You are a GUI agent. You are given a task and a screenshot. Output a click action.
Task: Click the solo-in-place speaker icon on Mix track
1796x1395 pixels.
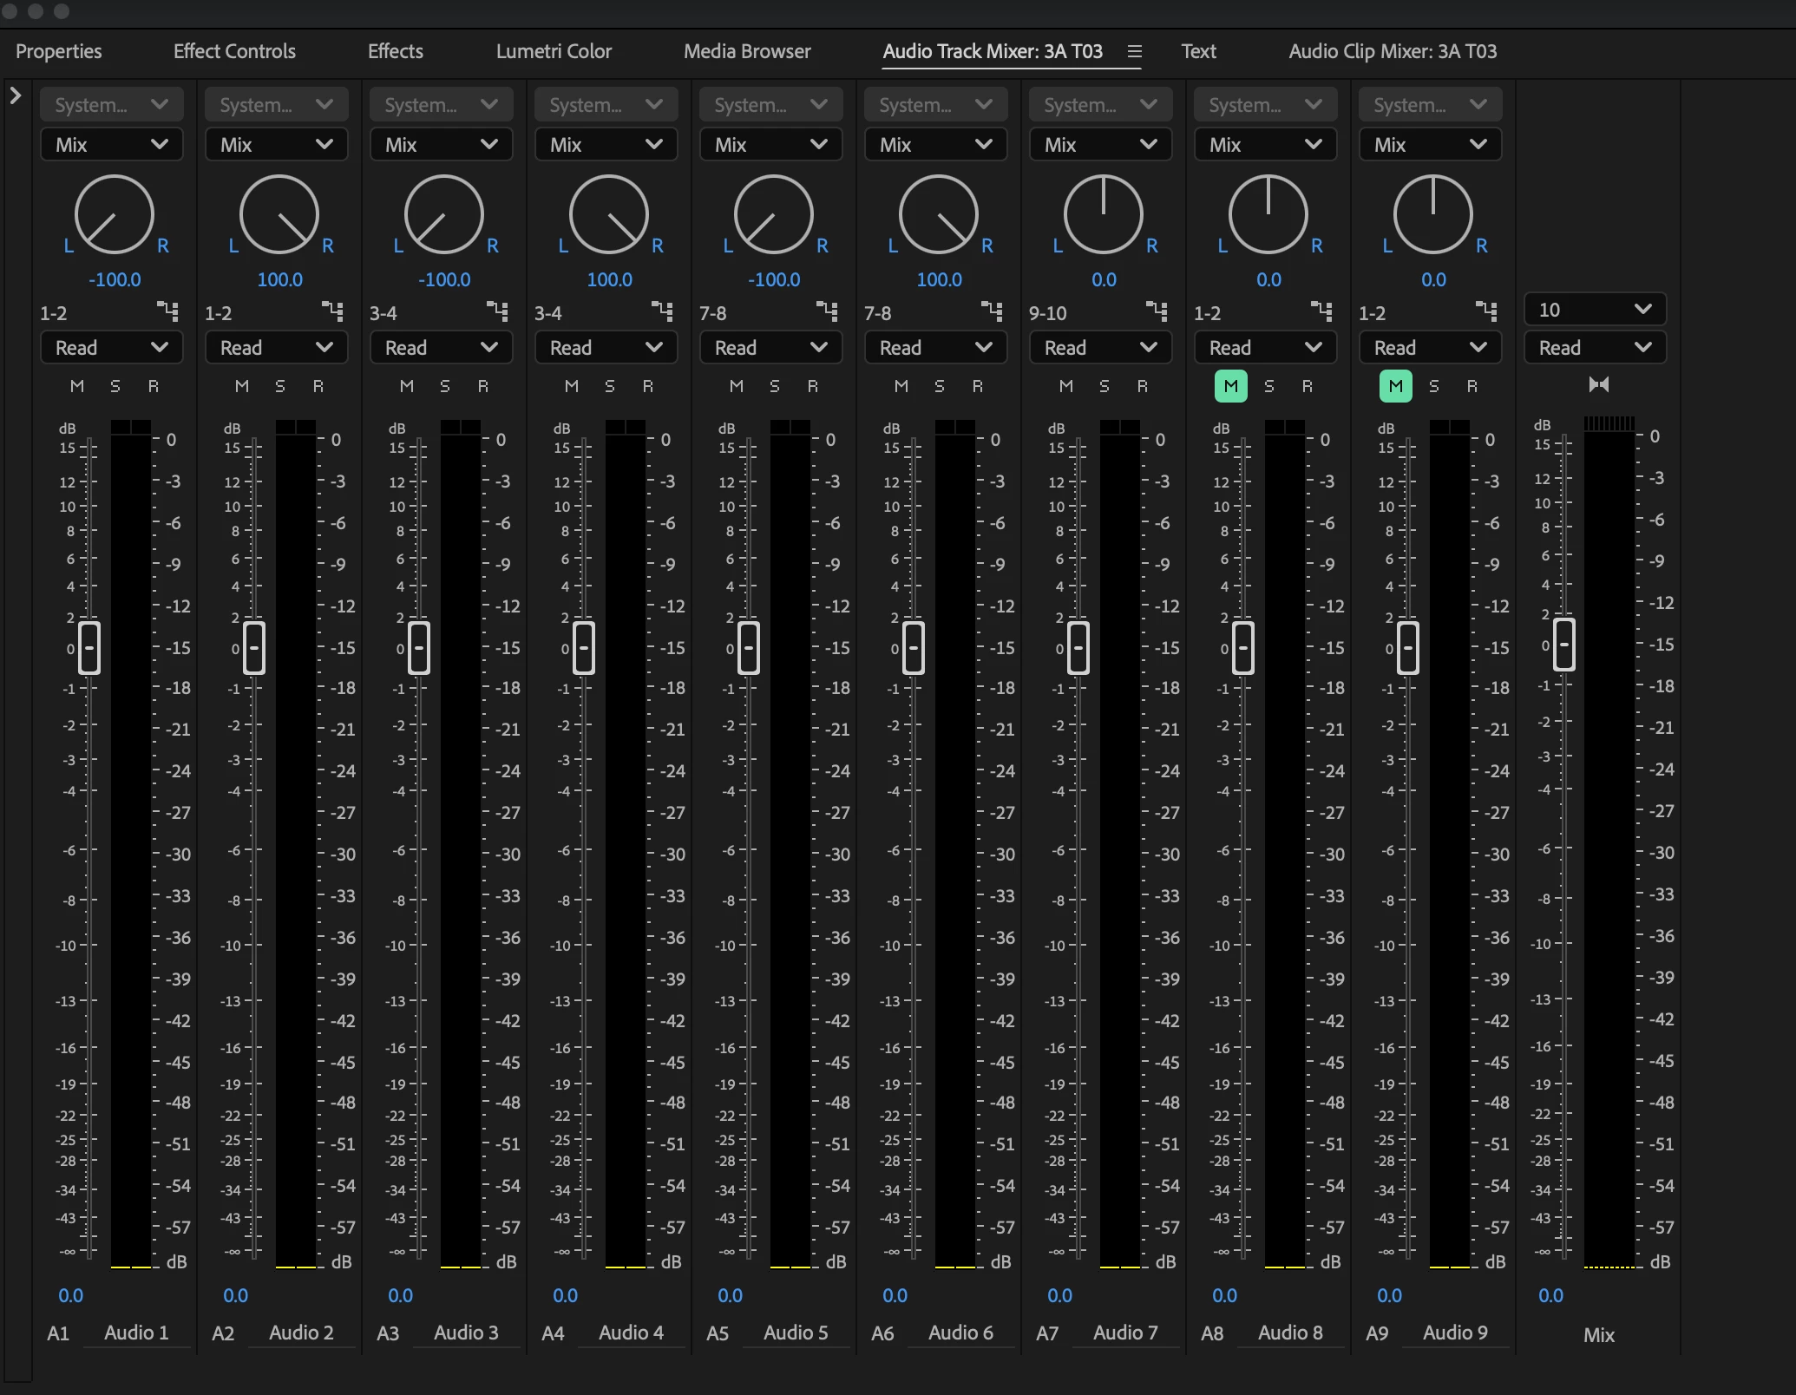(x=1598, y=384)
